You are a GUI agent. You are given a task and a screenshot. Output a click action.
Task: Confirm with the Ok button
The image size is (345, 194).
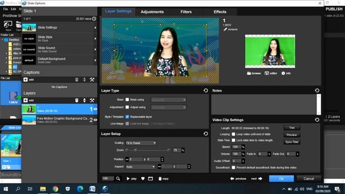pos(281,178)
